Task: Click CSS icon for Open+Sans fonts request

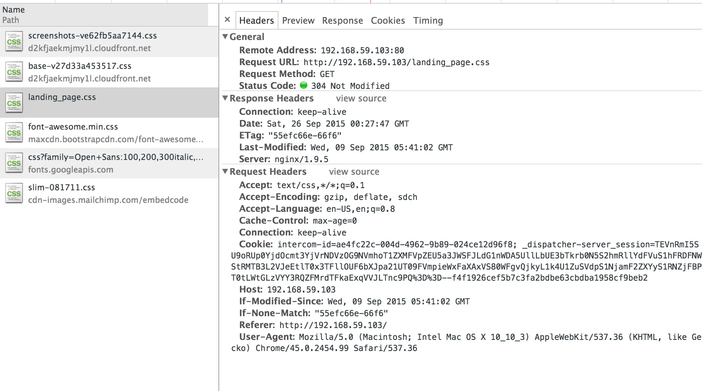Action: pyautogui.click(x=14, y=163)
